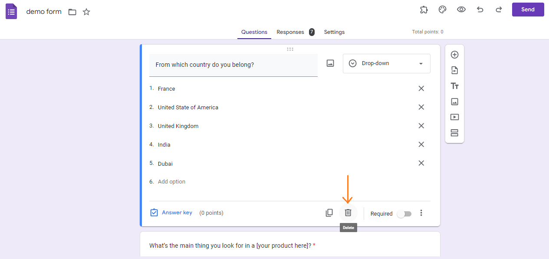This screenshot has width=549, height=259.
Task: Insert an image using the sidebar icon
Action: [x=454, y=102]
